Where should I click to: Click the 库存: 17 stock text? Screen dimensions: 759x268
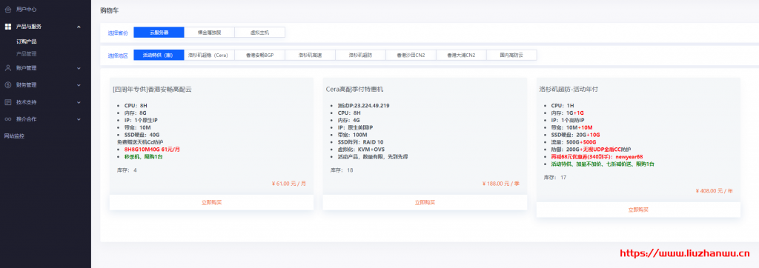point(554,178)
